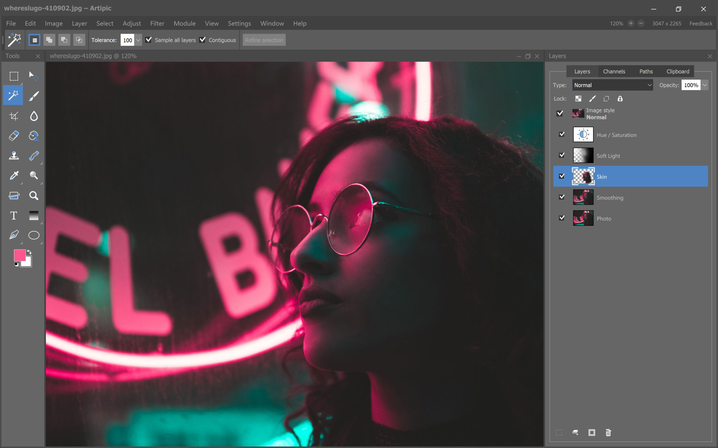Select the Text tool
Image resolution: width=718 pixels, height=448 pixels.
tap(14, 215)
